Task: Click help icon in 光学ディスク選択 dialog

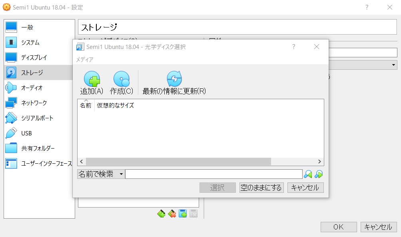Action: pyautogui.click(x=293, y=47)
